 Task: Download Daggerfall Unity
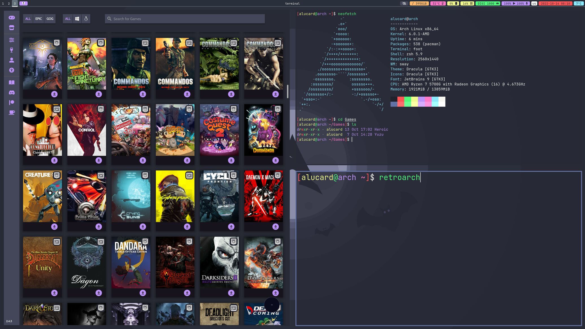[55, 293]
